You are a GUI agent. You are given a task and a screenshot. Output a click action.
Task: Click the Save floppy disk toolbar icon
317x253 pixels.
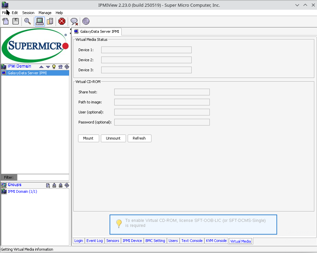[x=15, y=21]
